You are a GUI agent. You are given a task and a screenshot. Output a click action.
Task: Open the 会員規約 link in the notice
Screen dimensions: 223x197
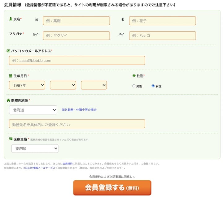coord(67,164)
